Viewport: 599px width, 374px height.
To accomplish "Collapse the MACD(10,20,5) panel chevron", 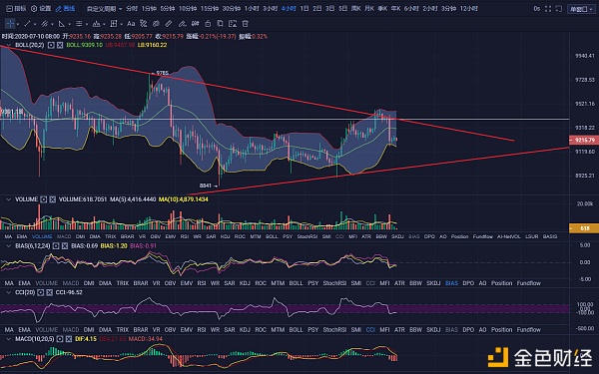I will [8, 339].
